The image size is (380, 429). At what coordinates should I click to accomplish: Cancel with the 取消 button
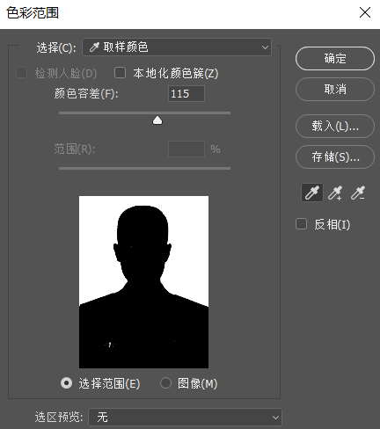click(x=335, y=89)
